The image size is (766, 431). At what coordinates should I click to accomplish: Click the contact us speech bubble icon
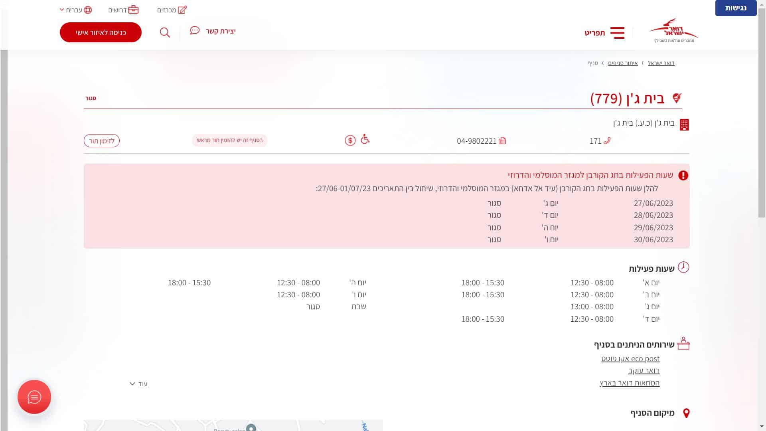[195, 31]
